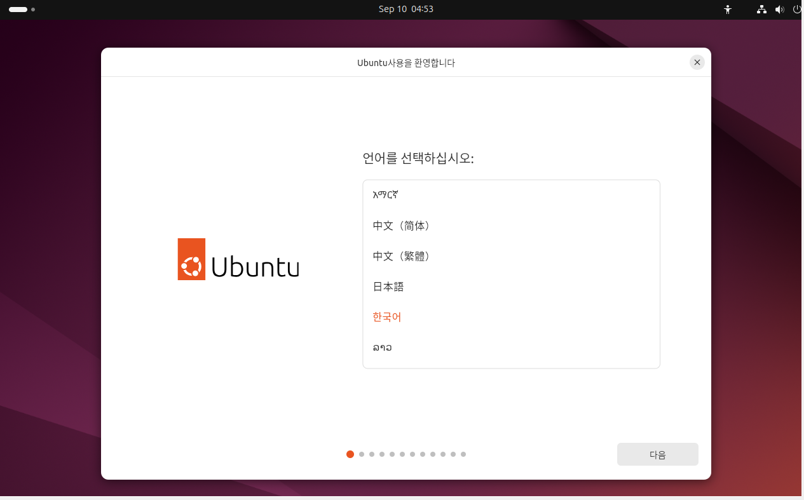Open the accessibility menu in top bar
This screenshot has width=804, height=500.
(728, 10)
